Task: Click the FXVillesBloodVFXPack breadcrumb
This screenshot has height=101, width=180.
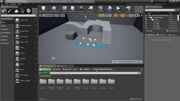Action: point(102,69)
